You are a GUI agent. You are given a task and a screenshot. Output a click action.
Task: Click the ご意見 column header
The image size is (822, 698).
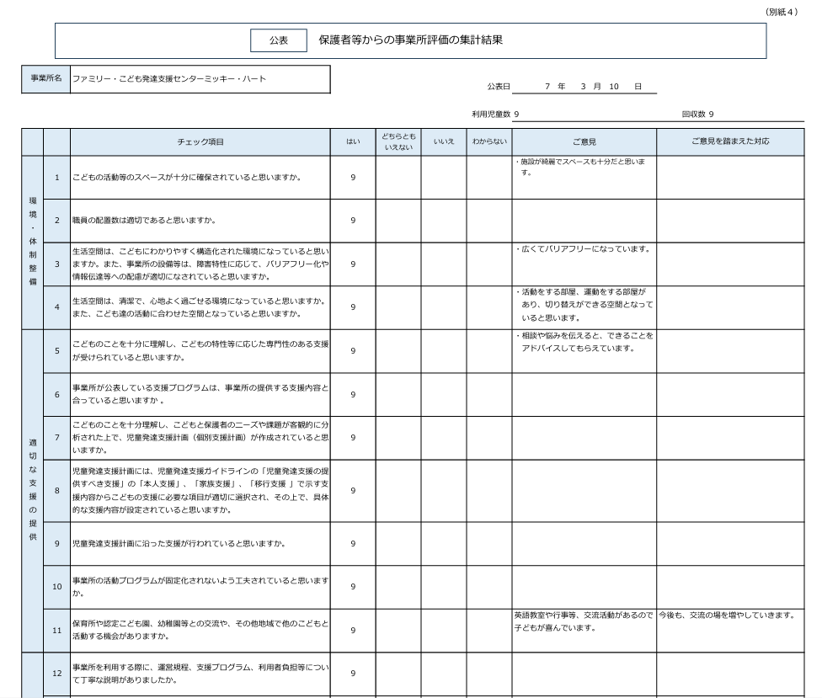584,141
